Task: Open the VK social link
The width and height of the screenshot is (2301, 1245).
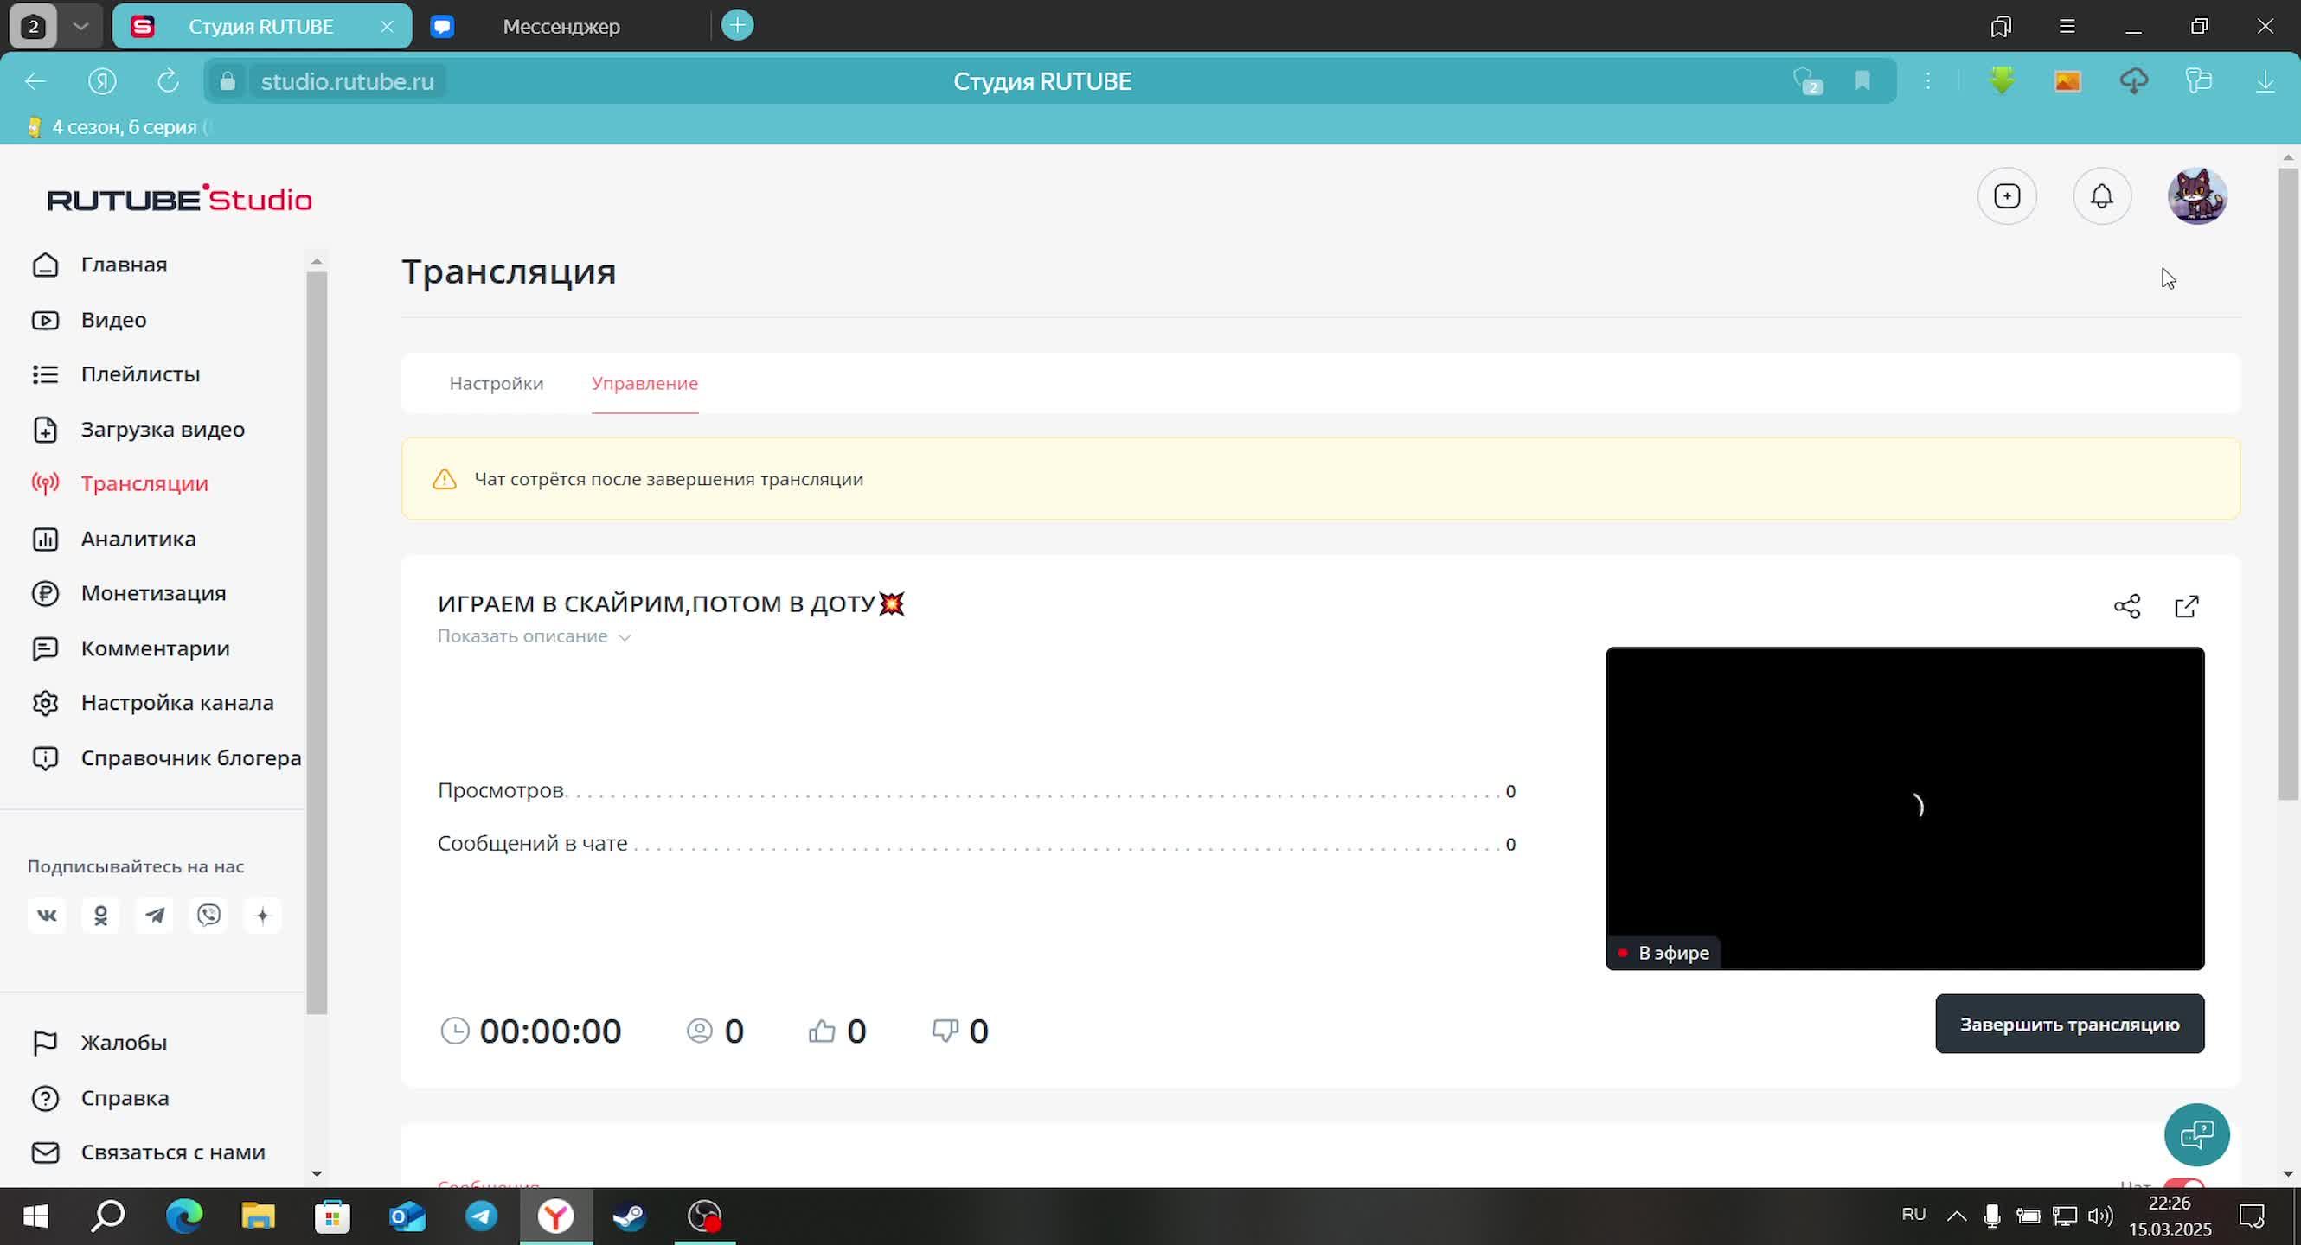Action: [x=47, y=916]
